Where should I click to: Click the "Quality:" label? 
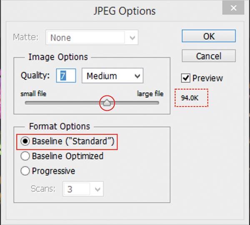click(35, 76)
